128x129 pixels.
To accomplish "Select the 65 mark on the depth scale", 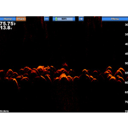I will point(126,92).
